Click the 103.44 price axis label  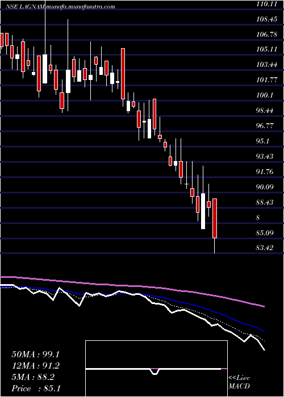(x=266, y=65)
